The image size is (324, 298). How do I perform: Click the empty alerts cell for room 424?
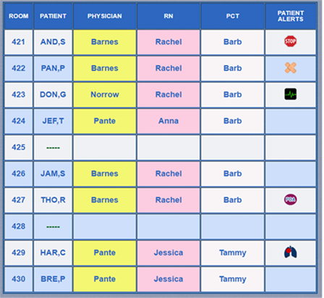click(291, 120)
